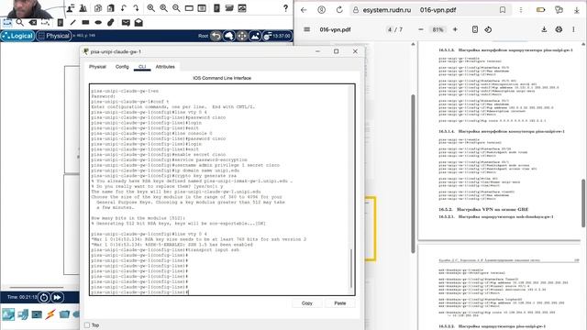Click the PDF page number field showing 4

tap(390, 29)
